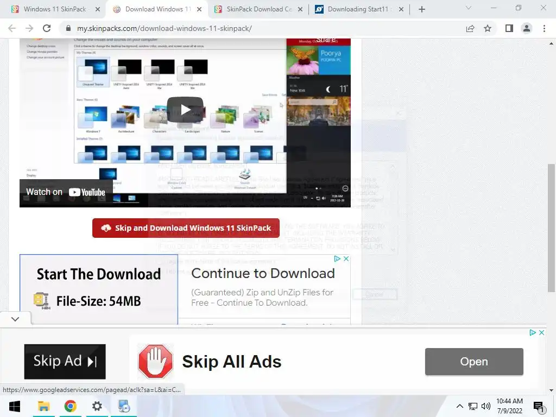Click the address bar URL
The width and height of the screenshot is (556, 417).
click(165, 28)
